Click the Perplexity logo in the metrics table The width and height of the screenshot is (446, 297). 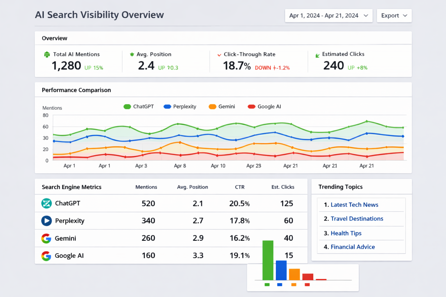click(x=46, y=221)
